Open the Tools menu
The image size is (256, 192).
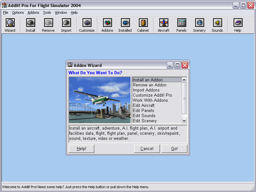pos(47,12)
